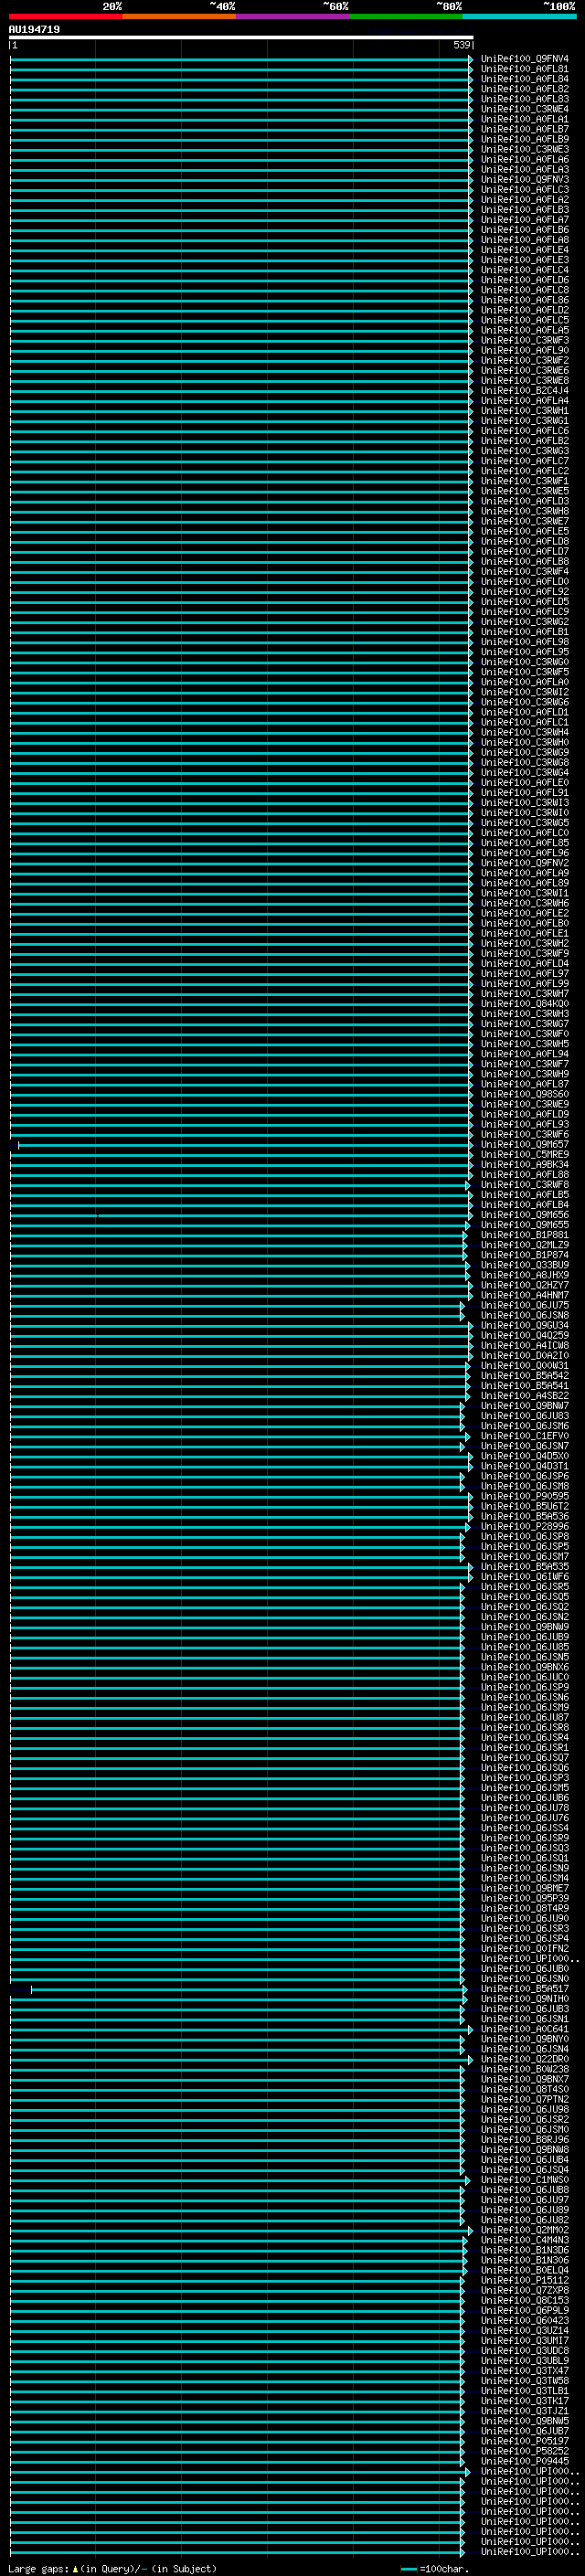Click the alignment bar of UniRef100_B5A517
The image size is (585, 2576).
(x=248, y=1989)
